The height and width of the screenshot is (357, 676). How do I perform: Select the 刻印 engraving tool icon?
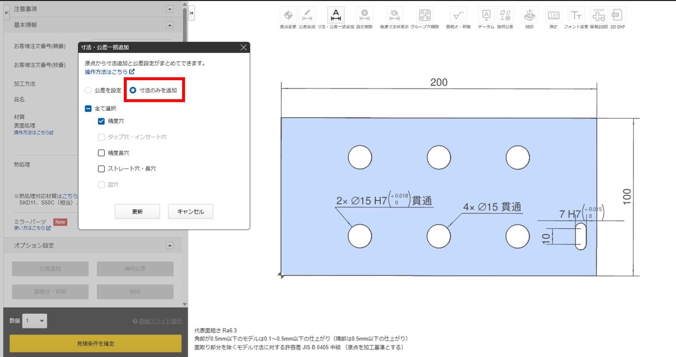point(529,15)
